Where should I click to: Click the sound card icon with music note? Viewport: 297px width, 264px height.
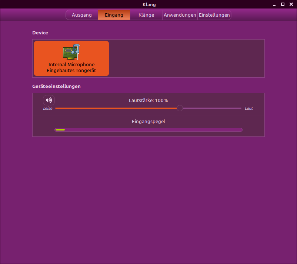pyautogui.click(x=71, y=52)
